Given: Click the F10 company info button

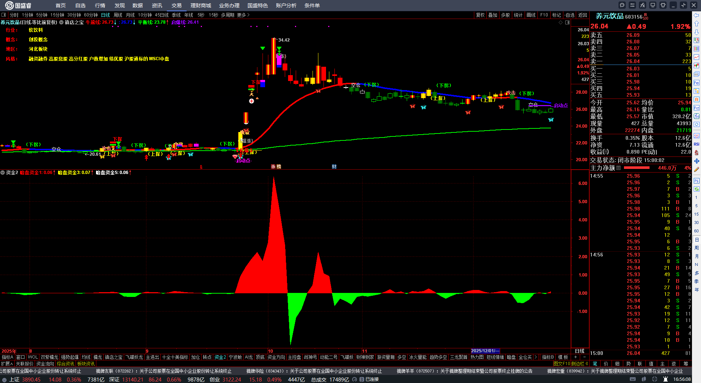Looking at the screenshot, I should (544, 15).
